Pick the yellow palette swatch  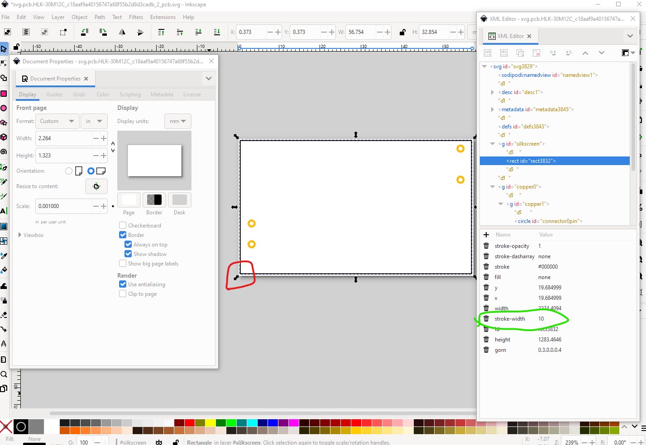coord(211,423)
